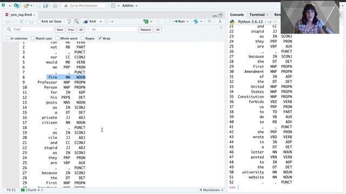The image size is (346, 194).
Task: Click the New File plus icon
Action: [3, 5]
